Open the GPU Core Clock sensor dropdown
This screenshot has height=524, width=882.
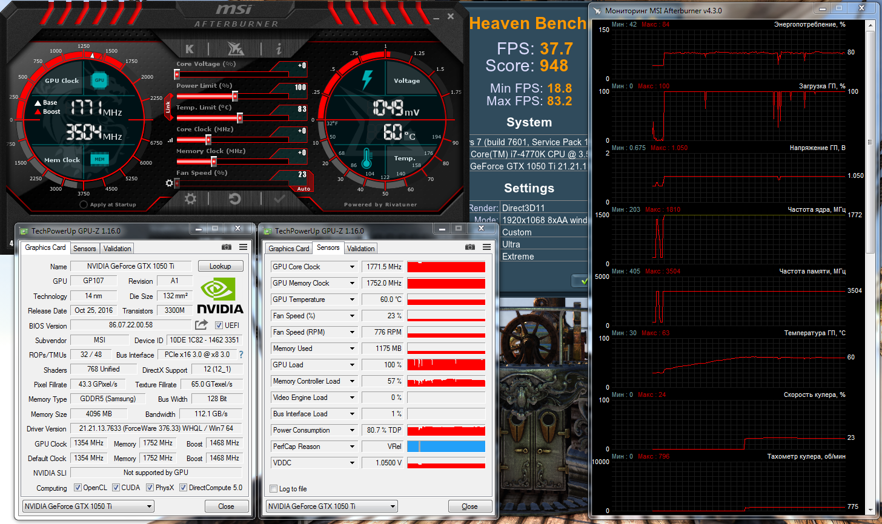click(x=351, y=267)
